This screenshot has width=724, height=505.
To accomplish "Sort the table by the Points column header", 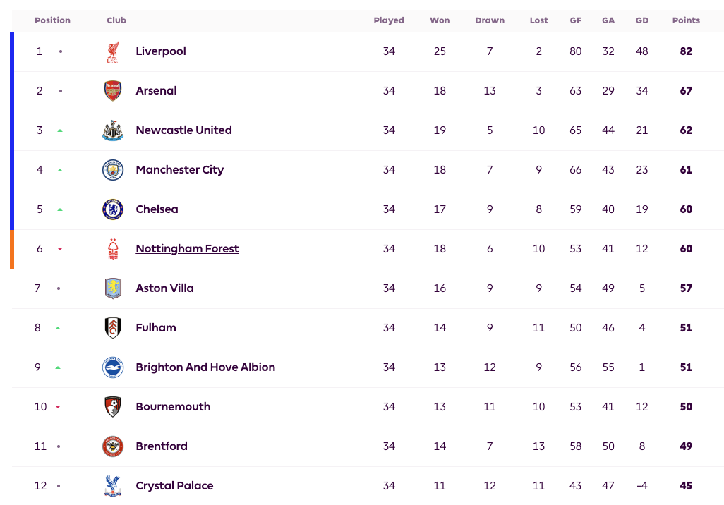I will pos(686,20).
